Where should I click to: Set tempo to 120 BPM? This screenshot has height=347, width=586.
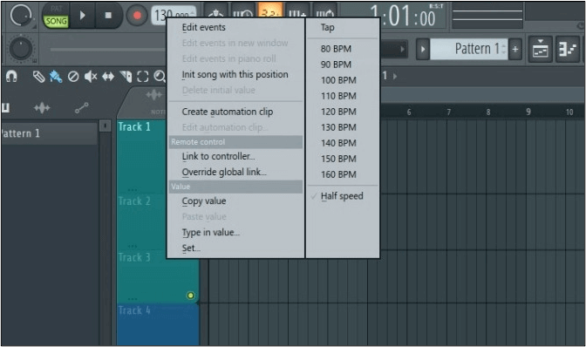point(338,112)
